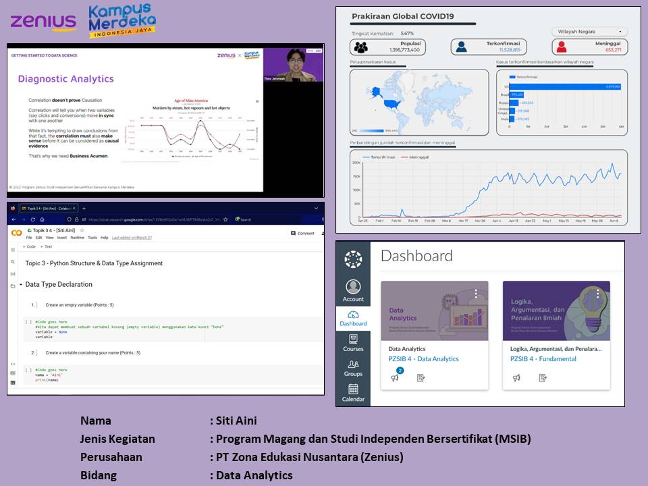Open assignments for the Data Analytics card
Screen dimensions: 648x486
(x=421, y=378)
